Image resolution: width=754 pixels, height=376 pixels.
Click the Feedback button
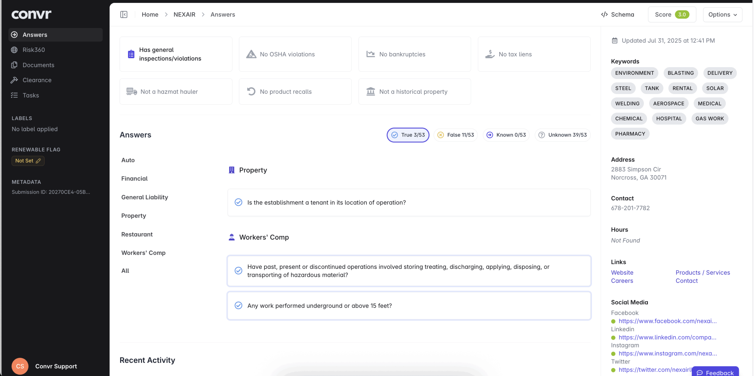tap(715, 372)
